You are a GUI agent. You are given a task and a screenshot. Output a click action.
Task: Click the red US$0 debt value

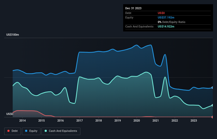tap(161, 13)
